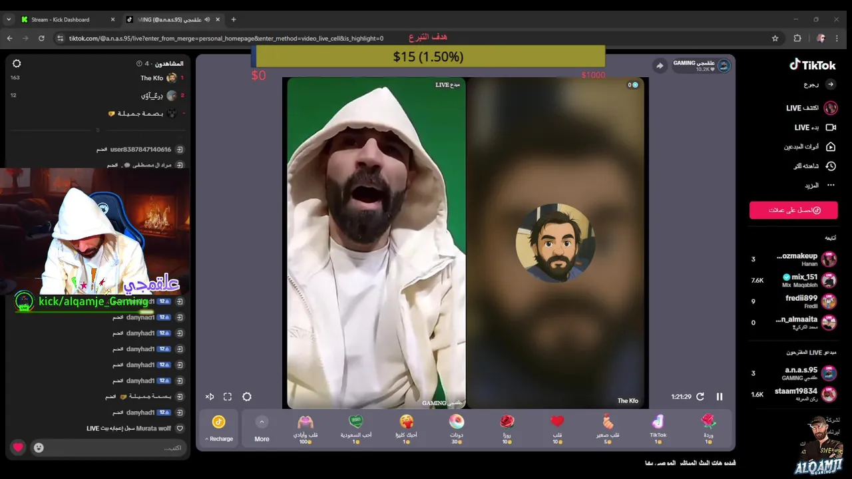The width and height of the screenshot is (852, 479).
Task: Reload the page in browser toolbar
Action: [x=41, y=39]
